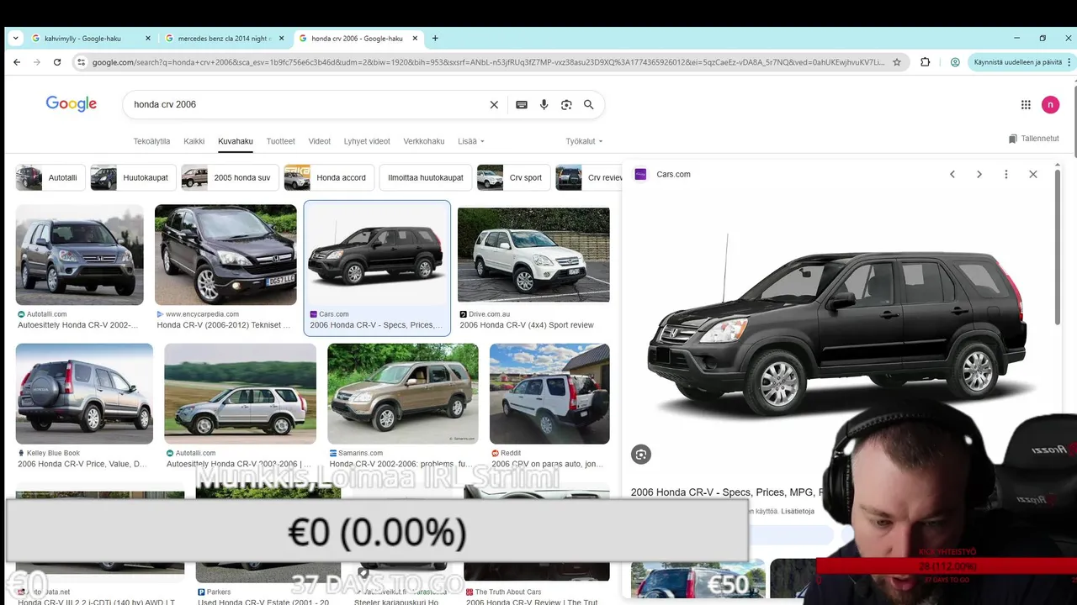The height and width of the screenshot is (605, 1077).
Task: Select the Tekoälytila search tab
Action: click(x=151, y=141)
